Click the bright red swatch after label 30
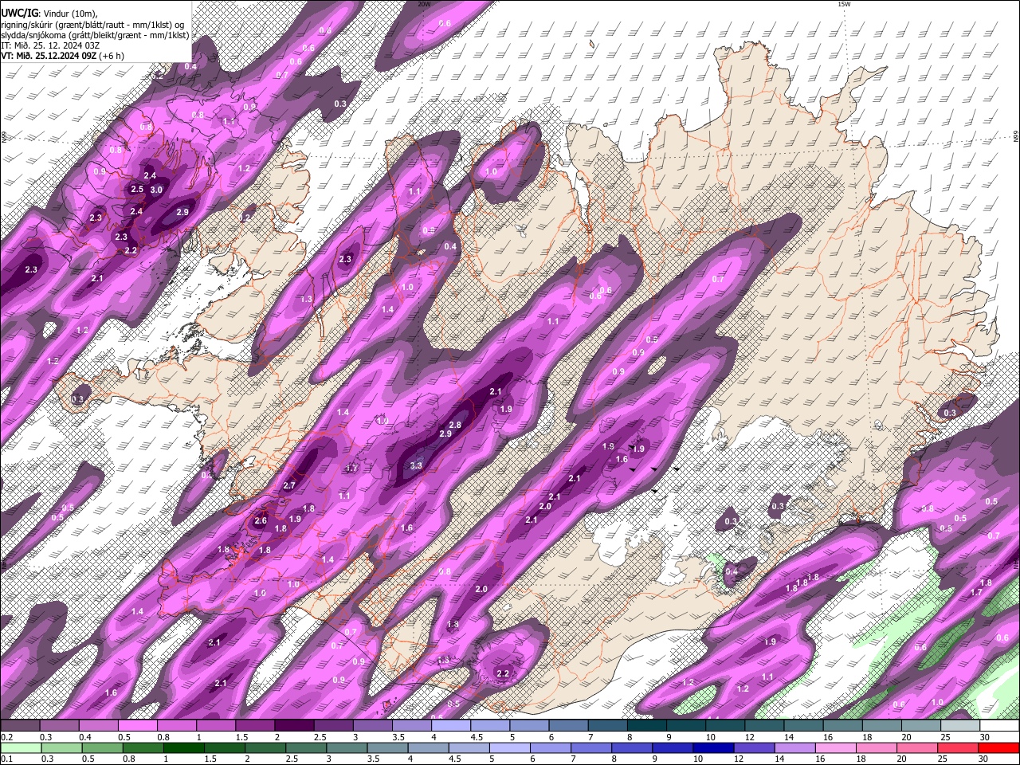 click(998, 747)
